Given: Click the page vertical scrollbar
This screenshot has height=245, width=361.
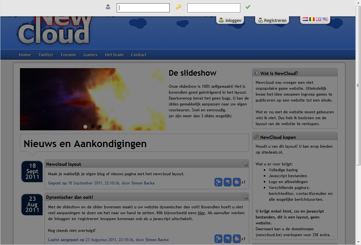Looking at the screenshot, I should (x=358, y=85).
